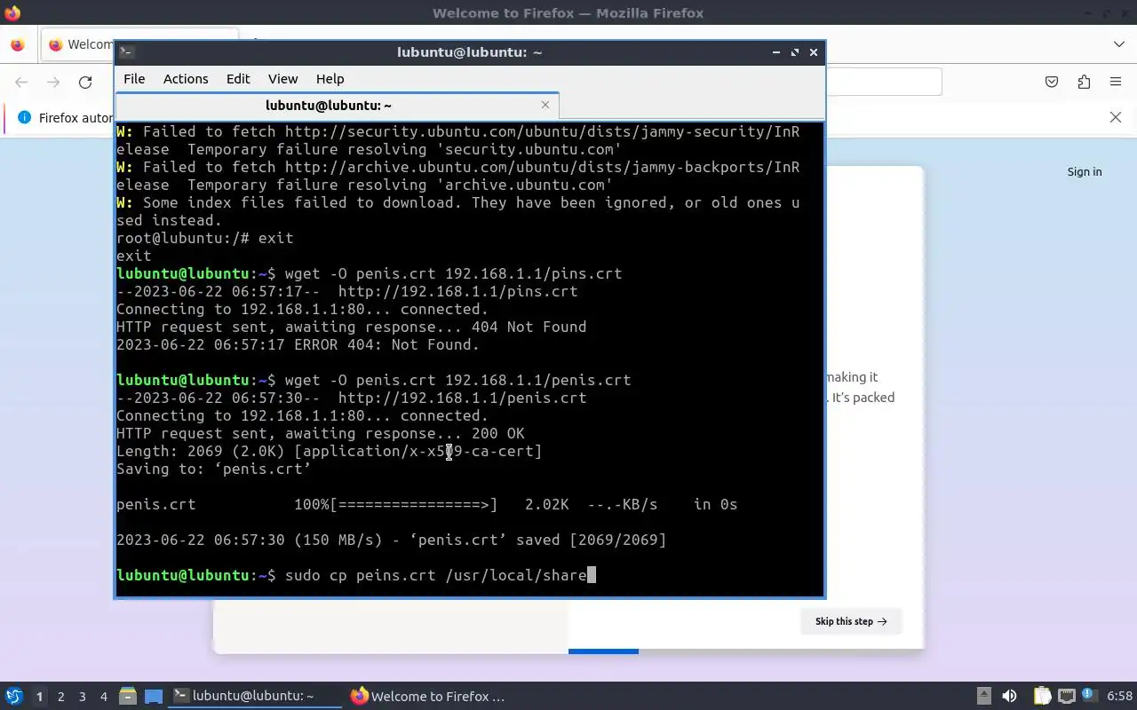Switch to virtual desktop 4

[x=103, y=697]
